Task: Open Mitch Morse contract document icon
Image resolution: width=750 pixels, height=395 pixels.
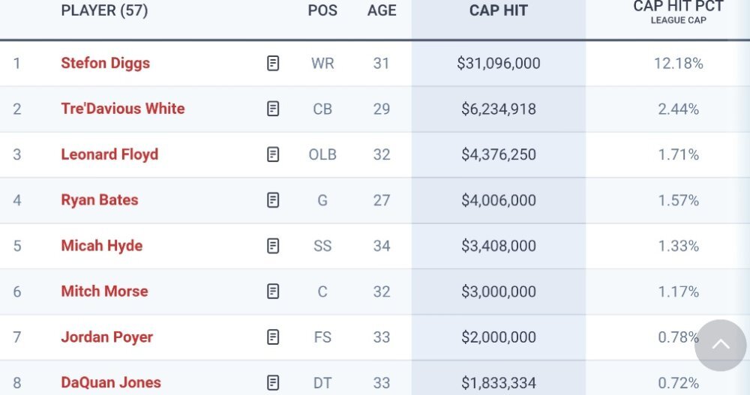Action: coord(273,292)
